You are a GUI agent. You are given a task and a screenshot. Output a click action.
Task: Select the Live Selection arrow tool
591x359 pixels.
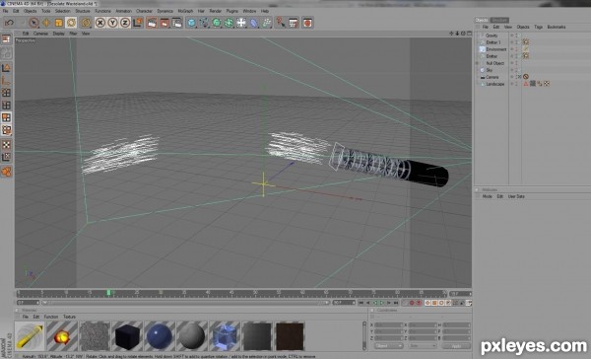pyautogui.click(x=33, y=23)
